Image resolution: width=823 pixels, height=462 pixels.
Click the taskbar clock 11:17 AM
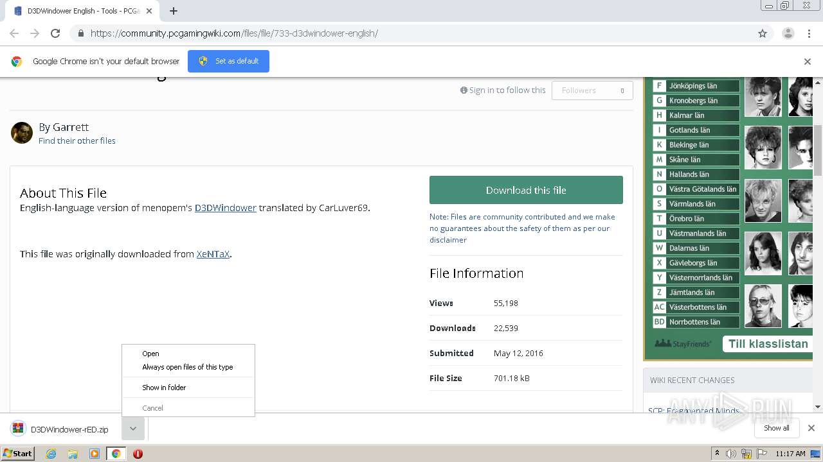790,454
